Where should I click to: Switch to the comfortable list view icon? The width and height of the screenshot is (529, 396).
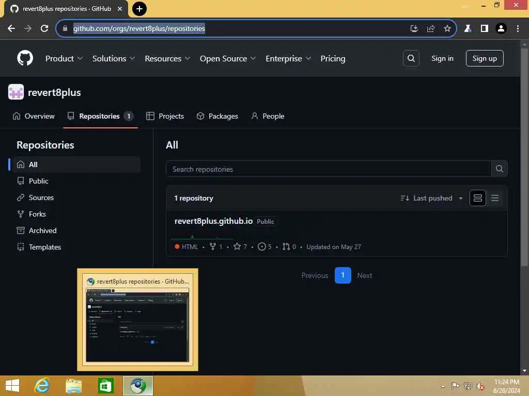[478, 198]
